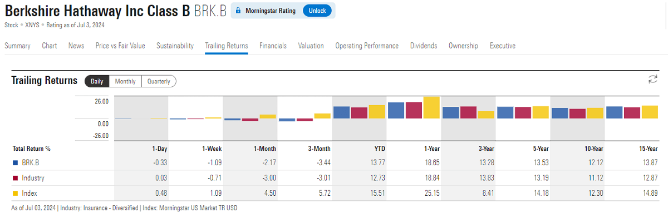Open Price vs Fair Value tab
This screenshot has height=212, width=668.
click(x=120, y=46)
